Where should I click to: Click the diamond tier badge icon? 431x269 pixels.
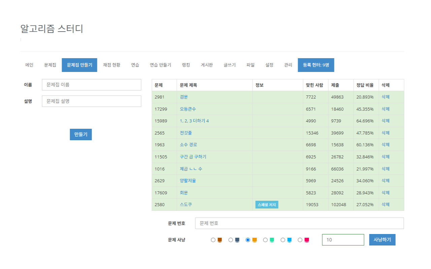pos(289,240)
